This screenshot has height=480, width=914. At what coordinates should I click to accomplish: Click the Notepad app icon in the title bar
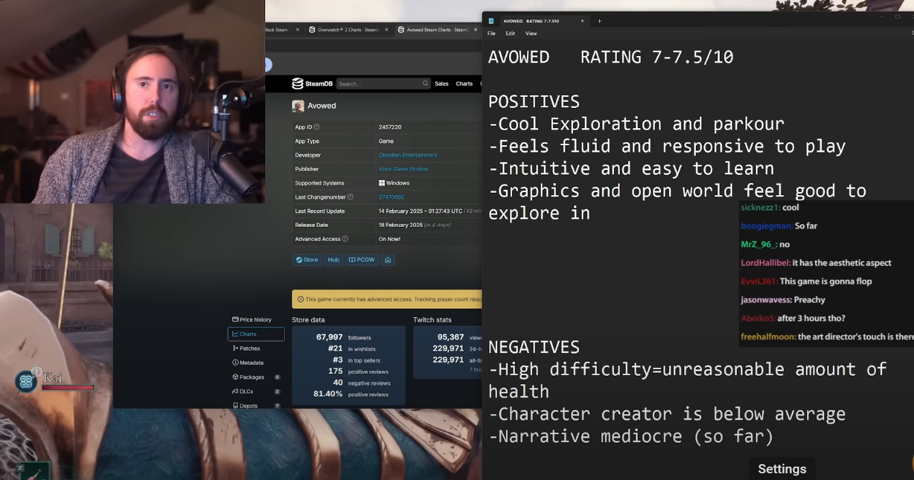[491, 21]
